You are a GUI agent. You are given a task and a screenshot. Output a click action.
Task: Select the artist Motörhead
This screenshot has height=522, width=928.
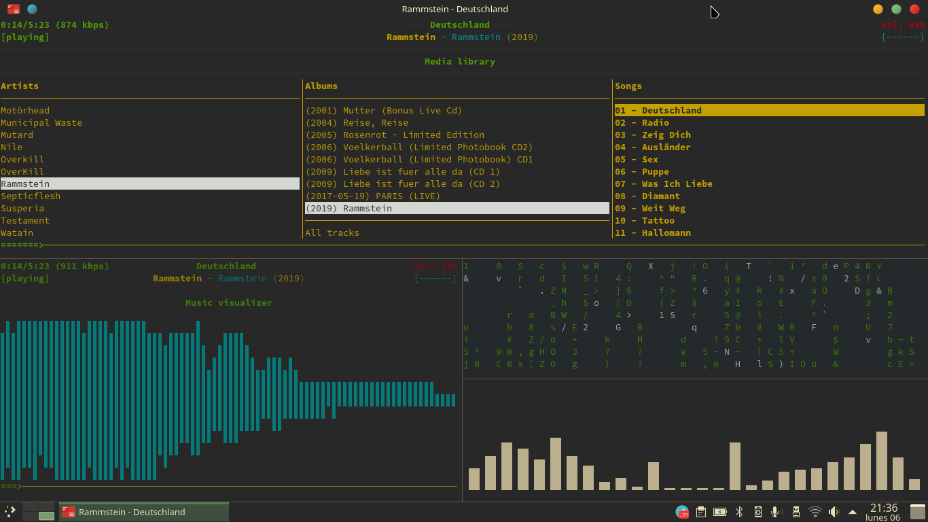point(25,111)
